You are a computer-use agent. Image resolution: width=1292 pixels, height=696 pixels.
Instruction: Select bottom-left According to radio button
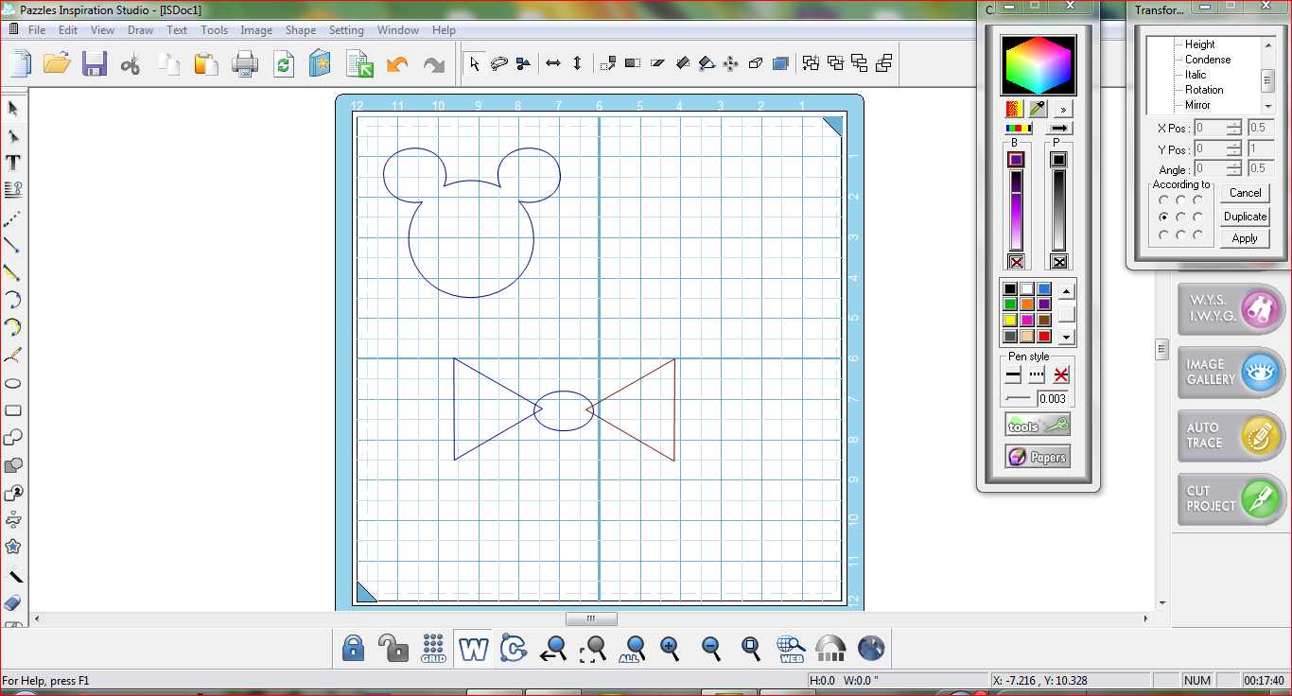coord(1163,235)
